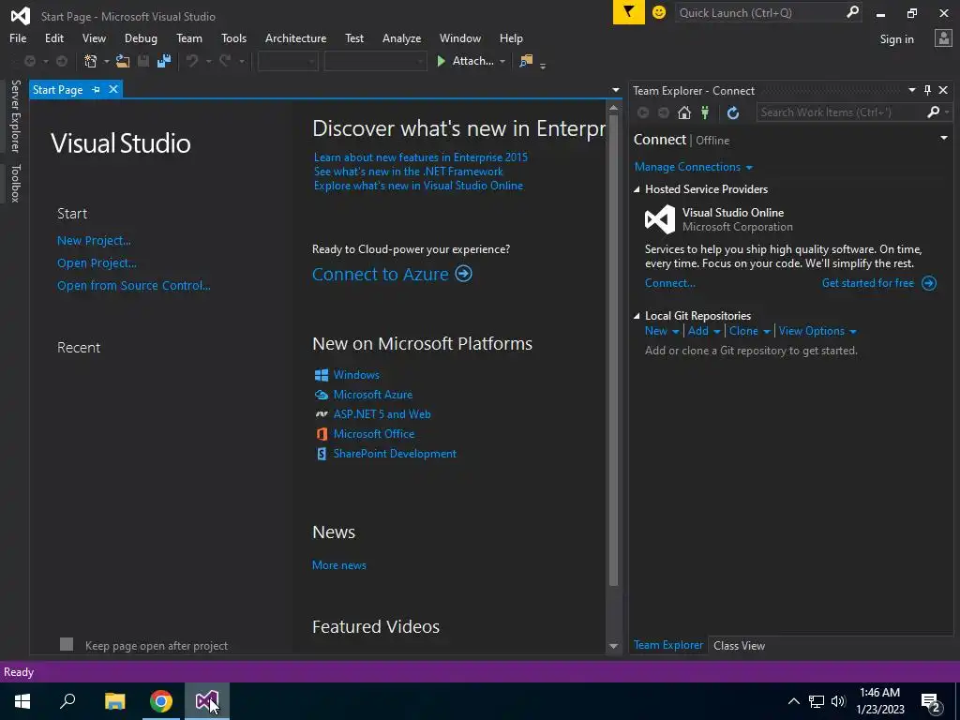This screenshot has width=960, height=720.
Task: Open the New repository dropdown
Action: click(x=662, y=331)
